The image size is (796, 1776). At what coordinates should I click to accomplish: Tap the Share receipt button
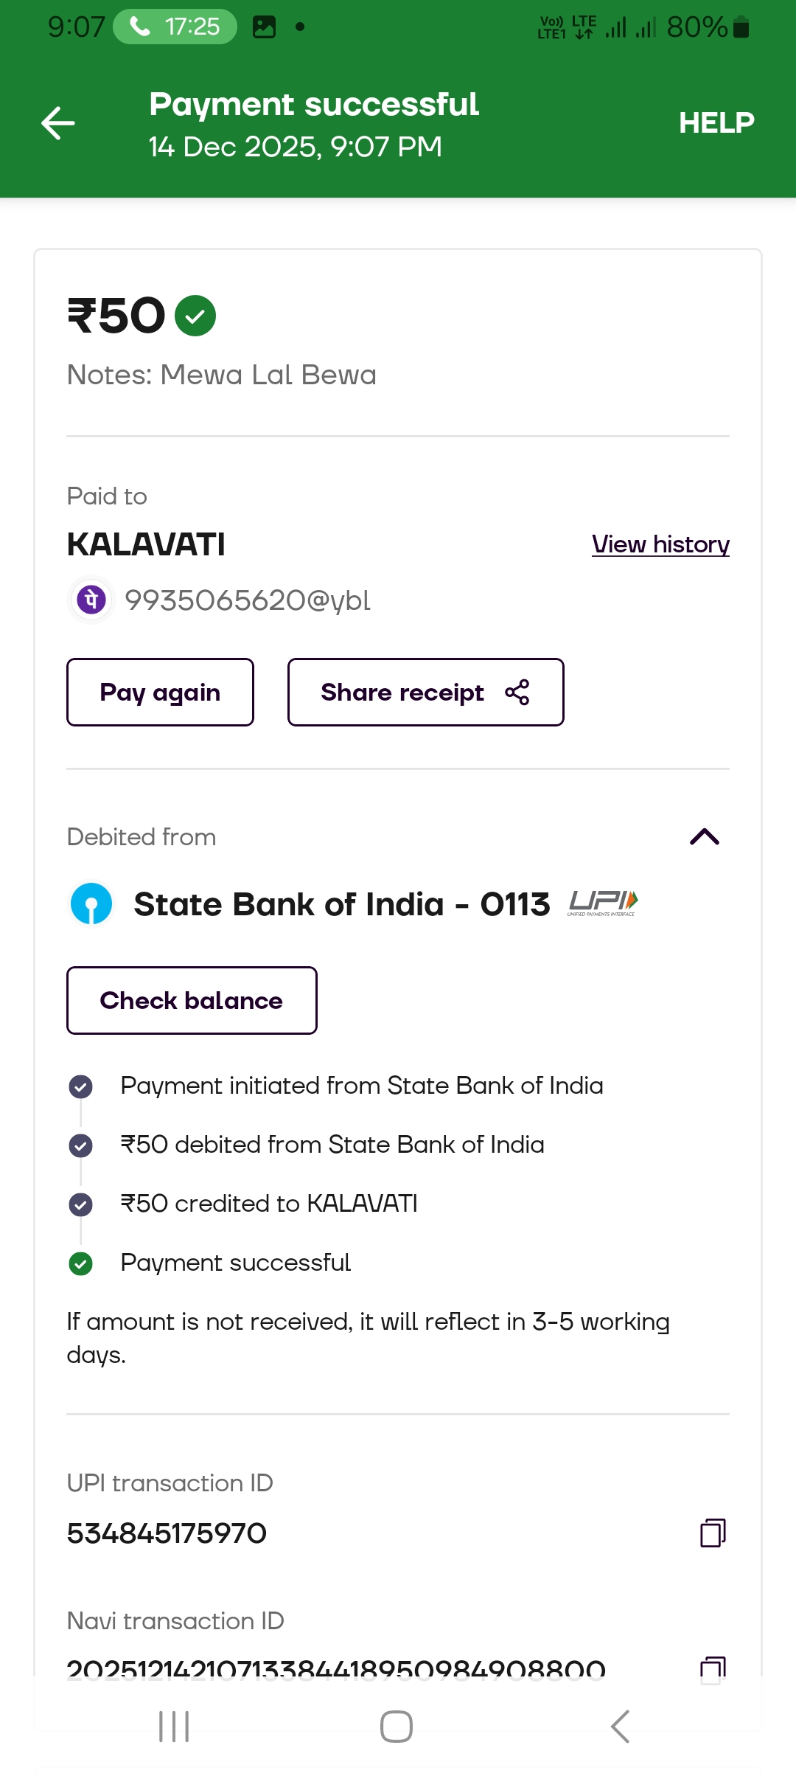coord(425,693)
